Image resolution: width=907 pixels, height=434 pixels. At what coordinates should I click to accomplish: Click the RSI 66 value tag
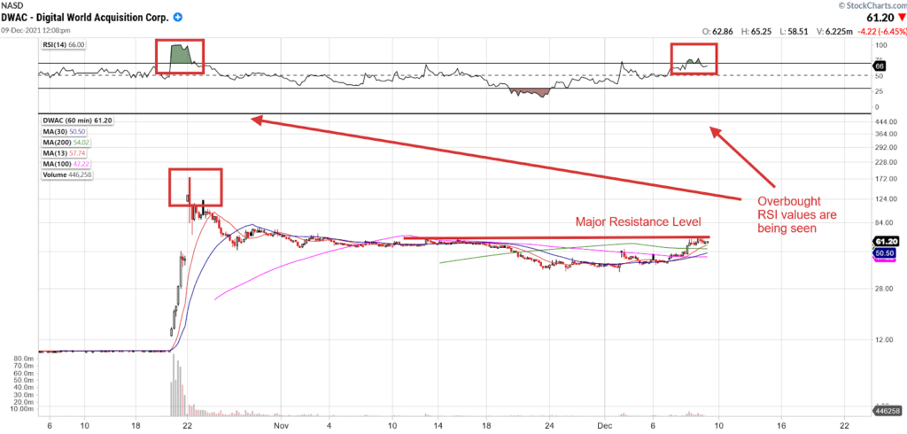point(880,67)
